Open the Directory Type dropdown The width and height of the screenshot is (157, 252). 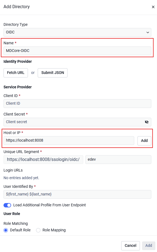pos(77,32)
